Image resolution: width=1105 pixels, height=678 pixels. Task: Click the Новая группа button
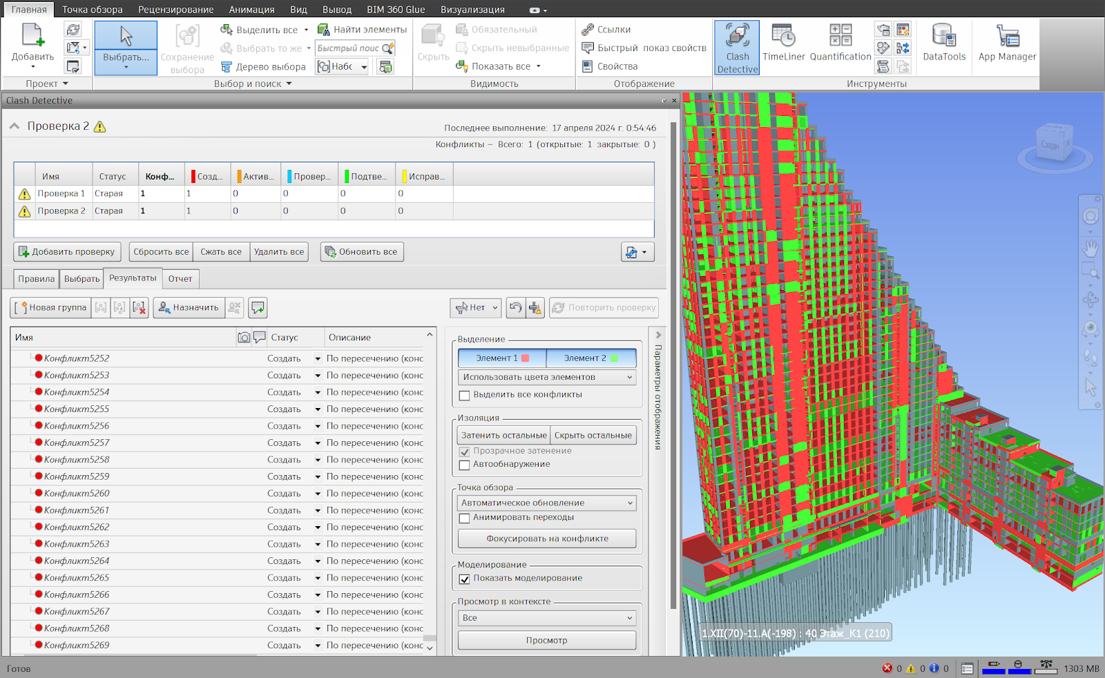tap(50, 308)
